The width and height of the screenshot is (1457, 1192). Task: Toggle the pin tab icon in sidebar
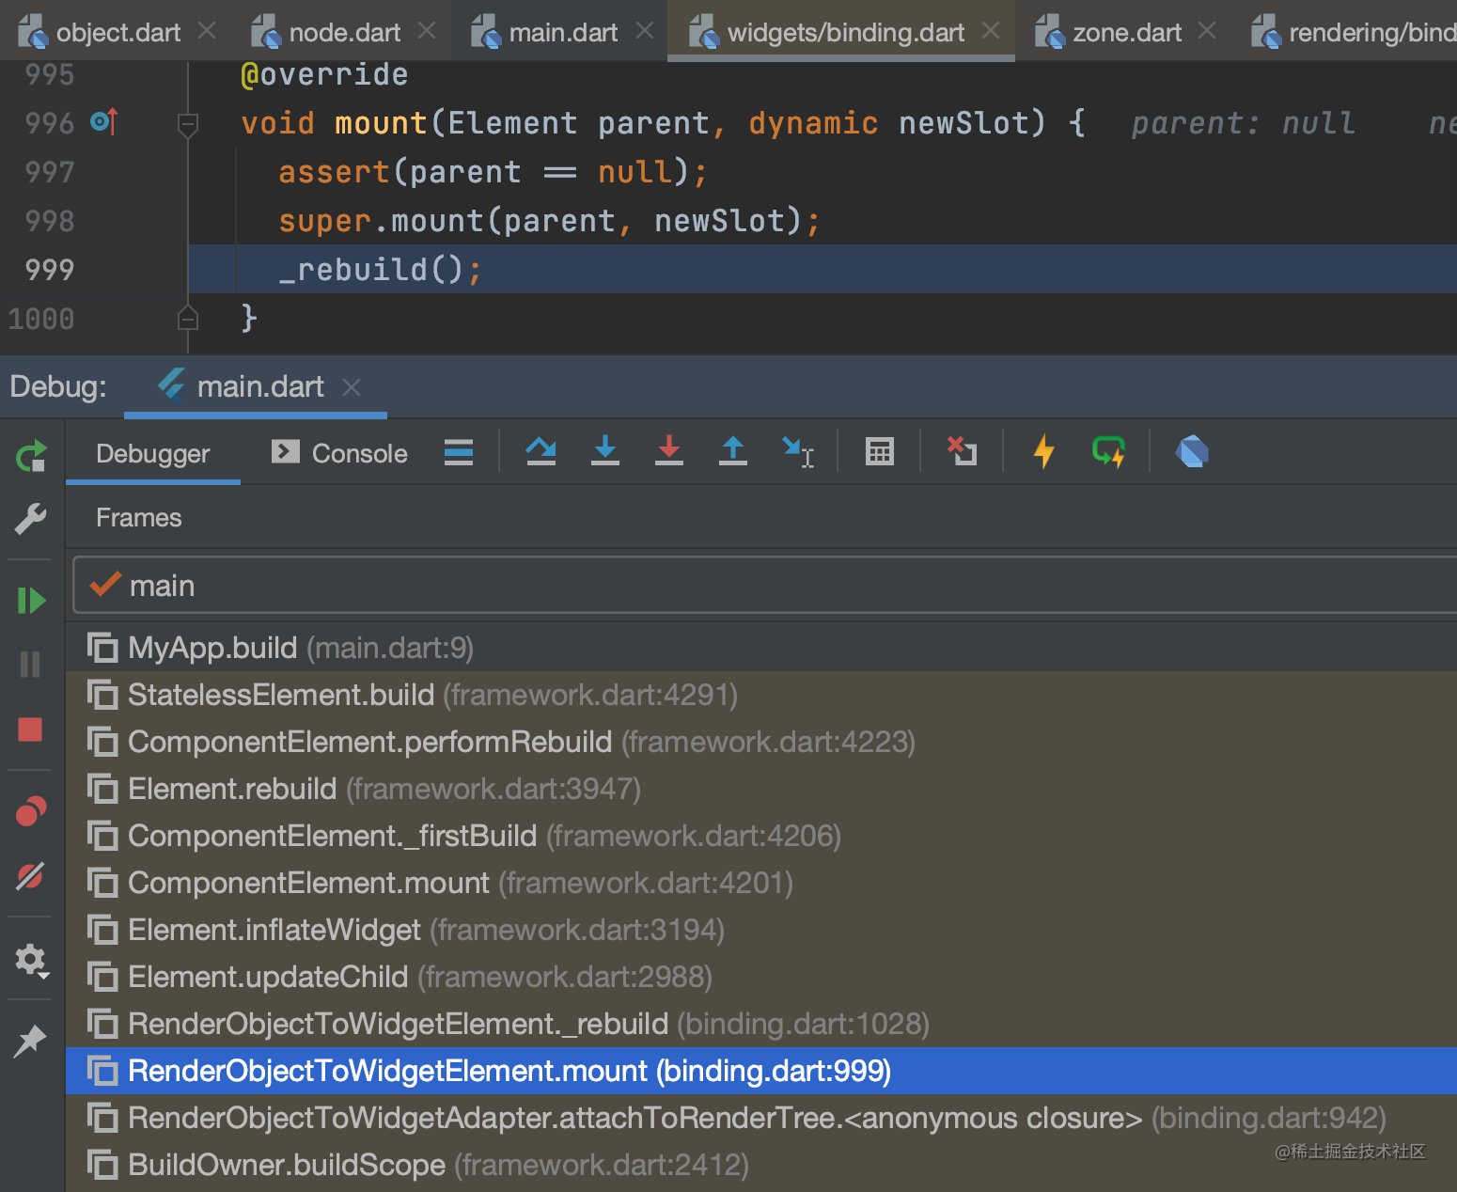(x=30, y=1040)
